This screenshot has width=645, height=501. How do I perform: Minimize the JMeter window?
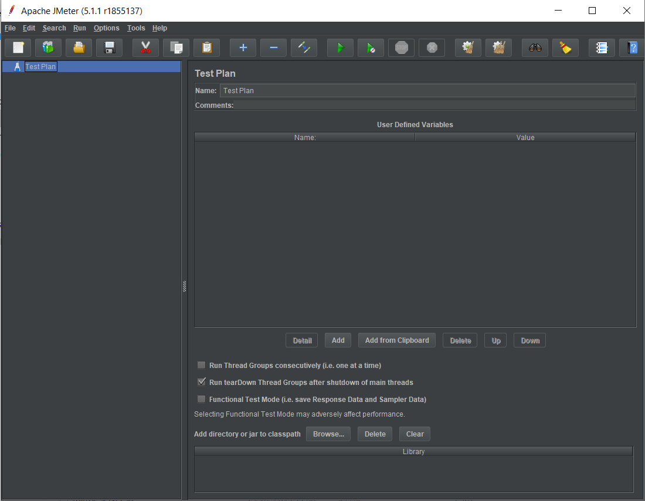point(558,11)
